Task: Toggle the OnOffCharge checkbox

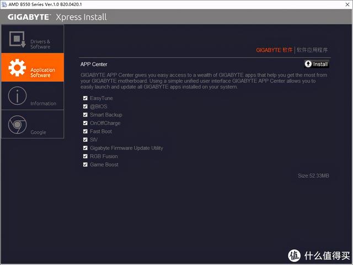Action: pos(85,123)
